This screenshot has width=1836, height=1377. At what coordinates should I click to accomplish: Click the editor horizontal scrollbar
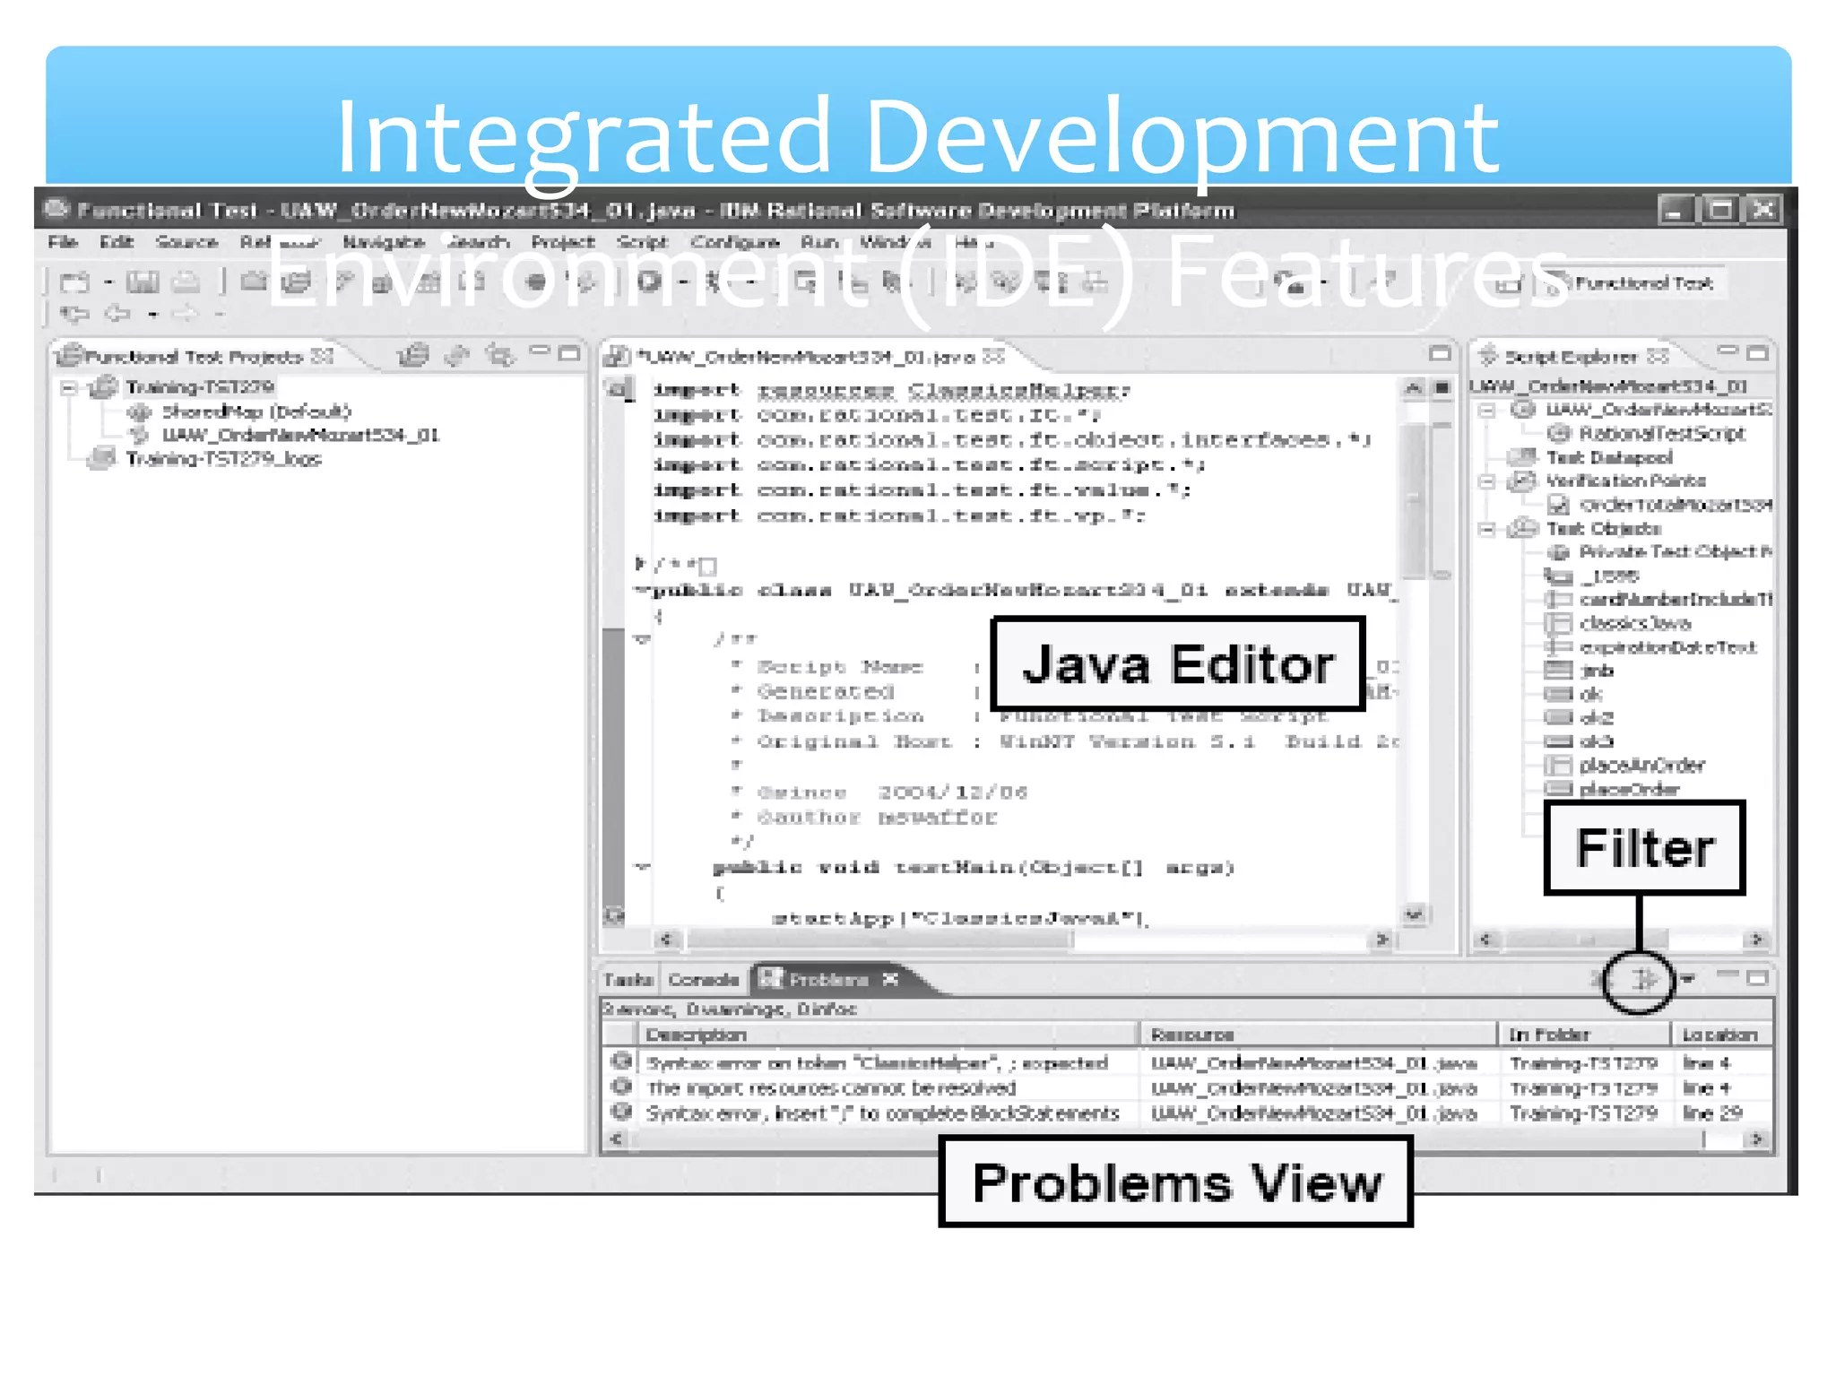(x=879, y=940)
